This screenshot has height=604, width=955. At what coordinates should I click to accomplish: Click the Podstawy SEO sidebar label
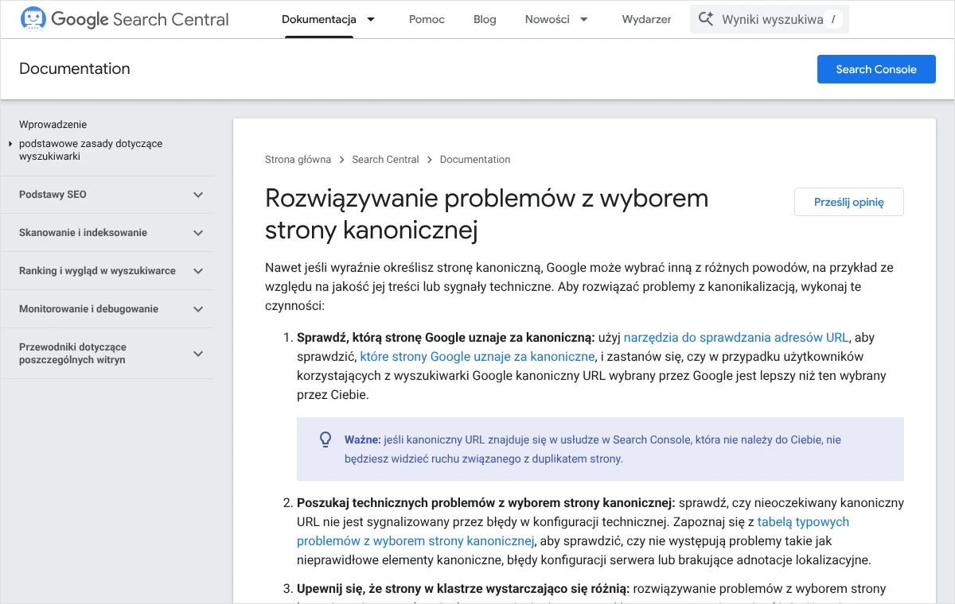coord(53,195)
